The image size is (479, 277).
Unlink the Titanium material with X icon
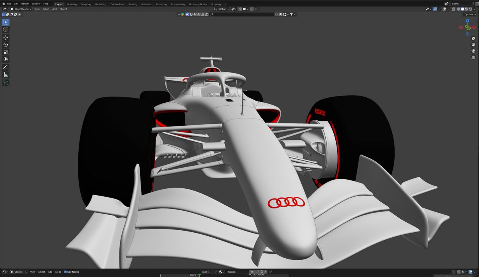pos(265,272)
